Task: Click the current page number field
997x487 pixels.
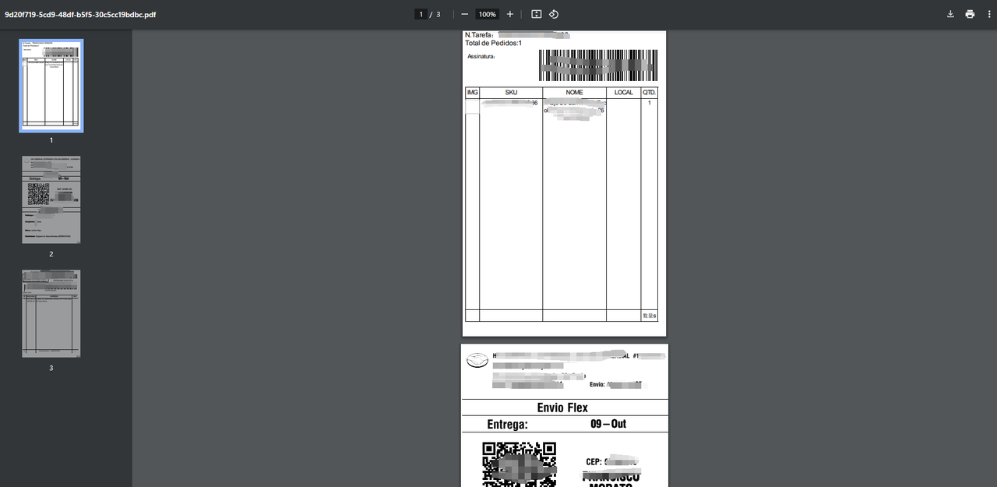Action: (x=421, y=14)
